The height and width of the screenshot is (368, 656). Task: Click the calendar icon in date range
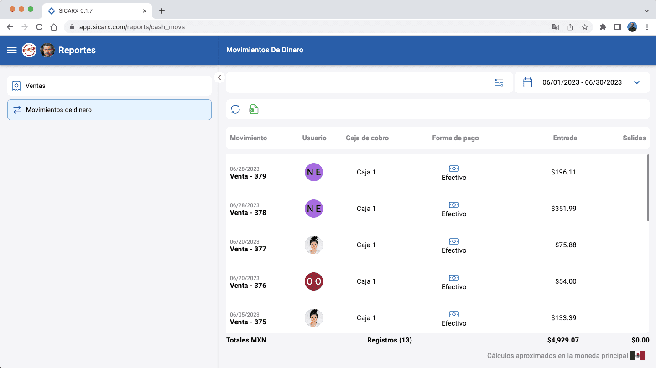click(528, 82)
